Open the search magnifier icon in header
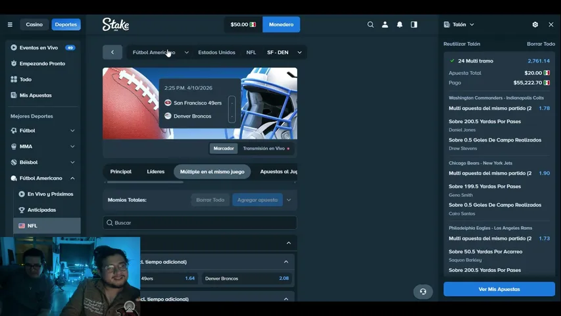The height and width of the screenshot is (316, 561). pos(370,24)
